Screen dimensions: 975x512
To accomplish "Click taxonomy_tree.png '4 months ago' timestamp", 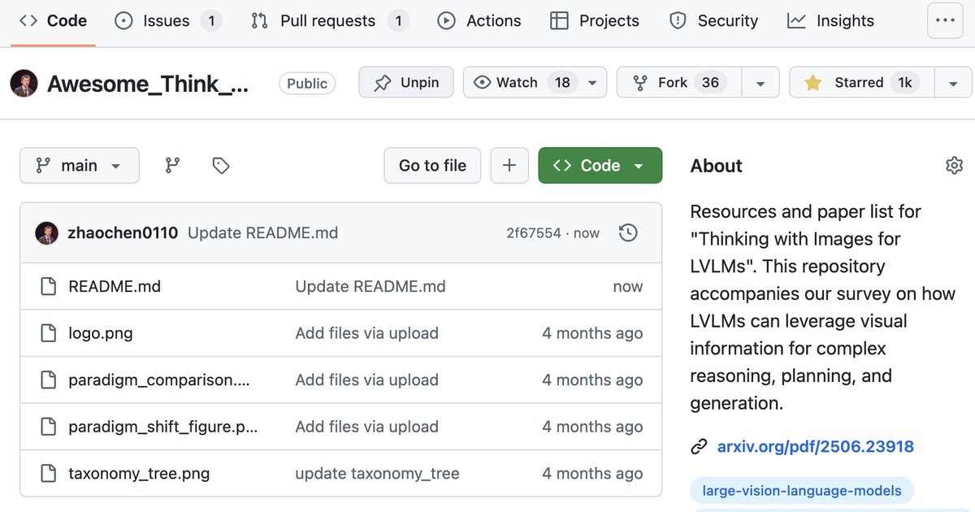I will coord(592,473).
